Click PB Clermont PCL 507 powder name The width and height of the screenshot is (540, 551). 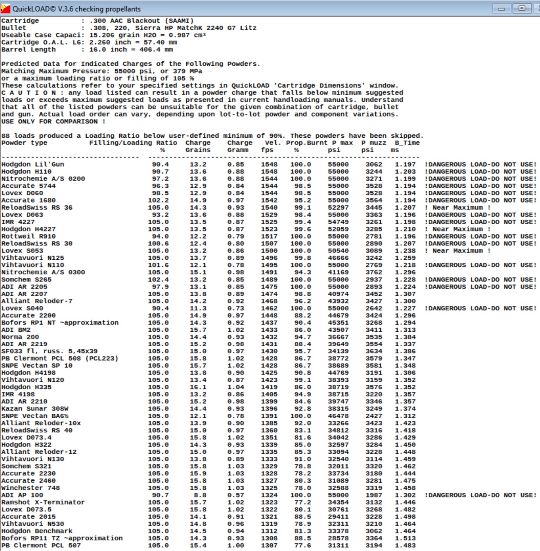41,546
